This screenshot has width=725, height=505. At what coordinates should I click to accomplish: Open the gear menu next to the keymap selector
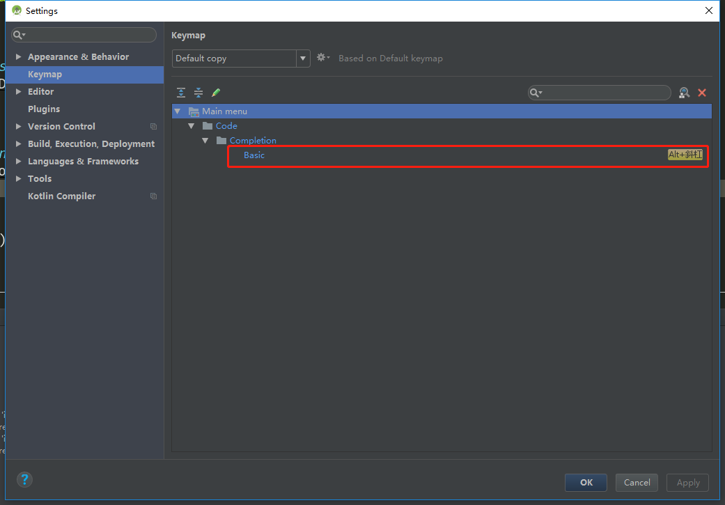coord(322,58)
